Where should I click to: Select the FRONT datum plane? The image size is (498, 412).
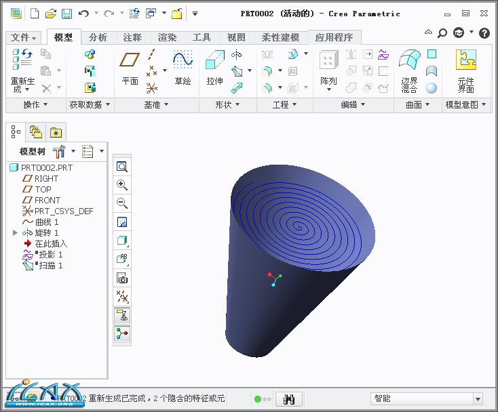coord(47,200)
